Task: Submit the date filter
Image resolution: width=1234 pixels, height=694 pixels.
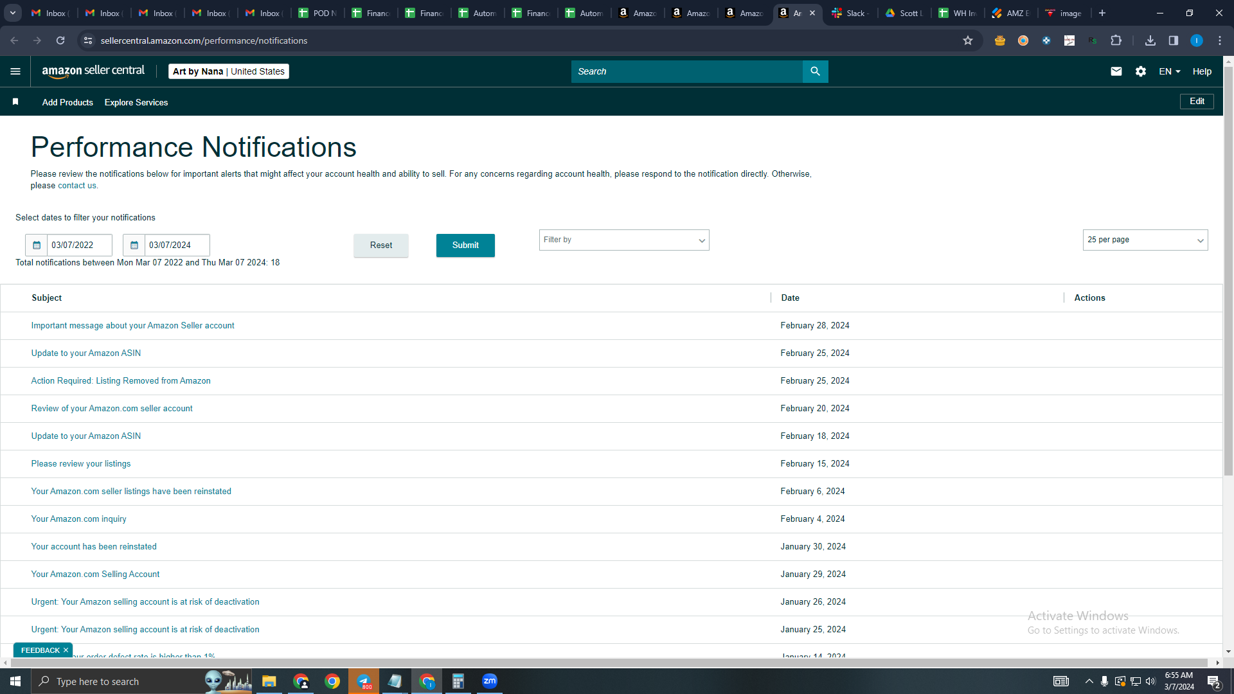Action: coord(465,245)
